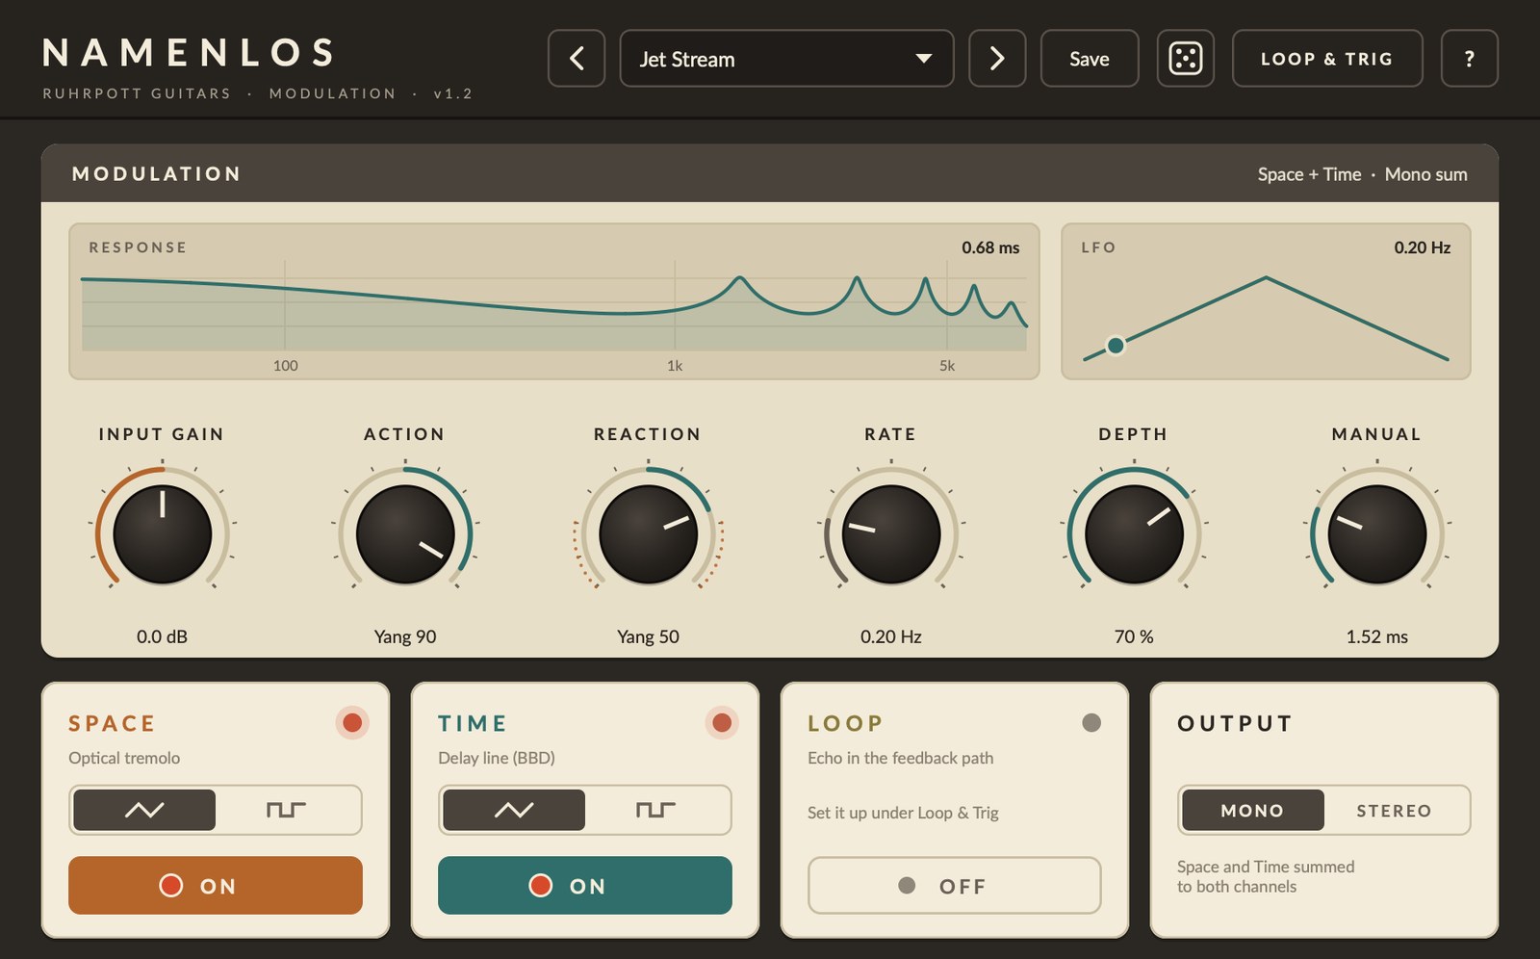Click the Rate knob
The width and height of the screenshot is (1540, 959).
point(891,534)
